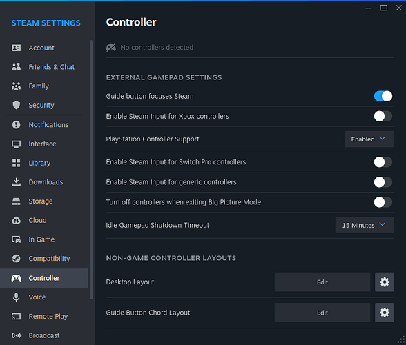Open Guide Button Chord Layout gear settings

tap(385, 313)
